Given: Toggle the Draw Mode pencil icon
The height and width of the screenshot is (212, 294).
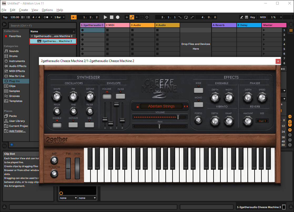Looking at the screenshot, I should [242, 17].
